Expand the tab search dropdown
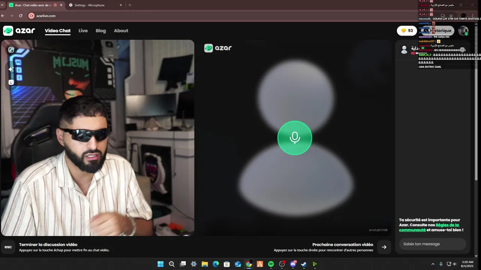481x270 pixels. pyautogui.click(x=3, y=5)
